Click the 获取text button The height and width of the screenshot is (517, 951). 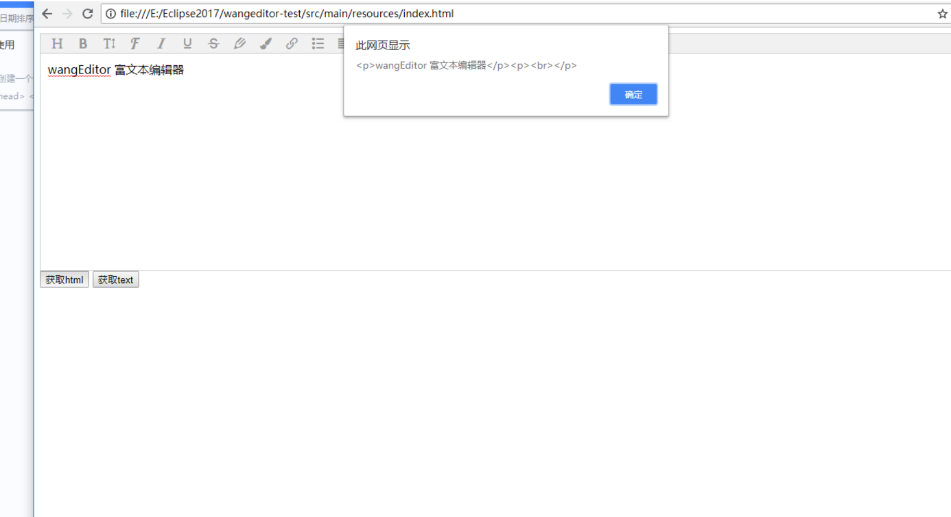tap(115, 279)
